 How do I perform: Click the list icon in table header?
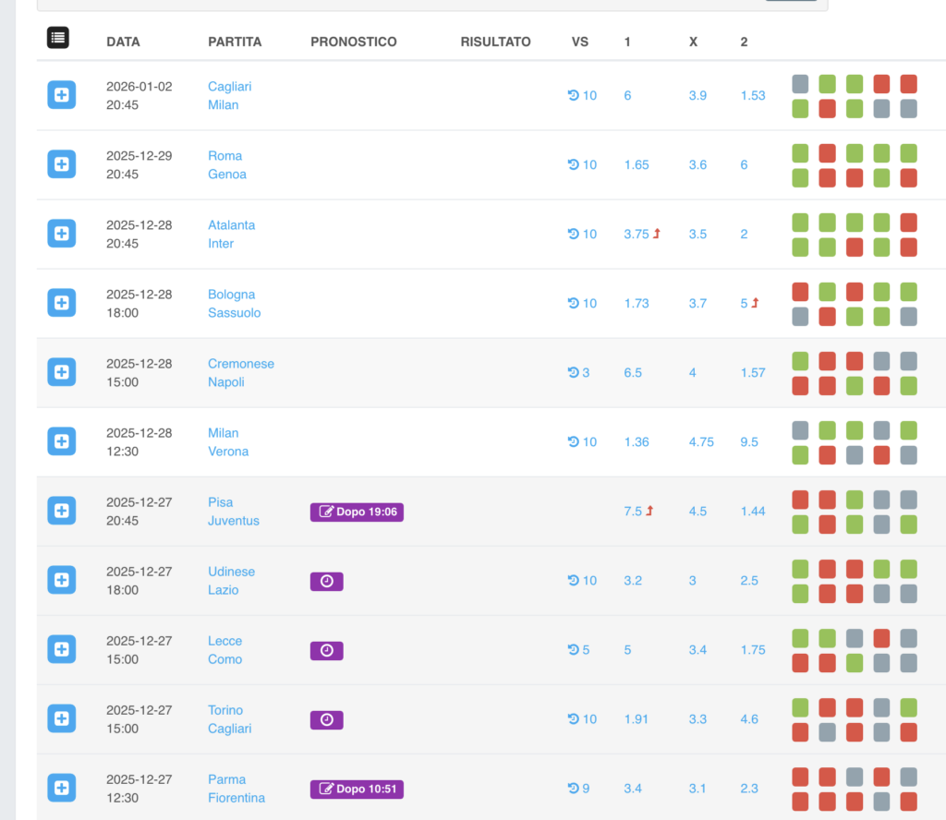(x=58, y=38)
